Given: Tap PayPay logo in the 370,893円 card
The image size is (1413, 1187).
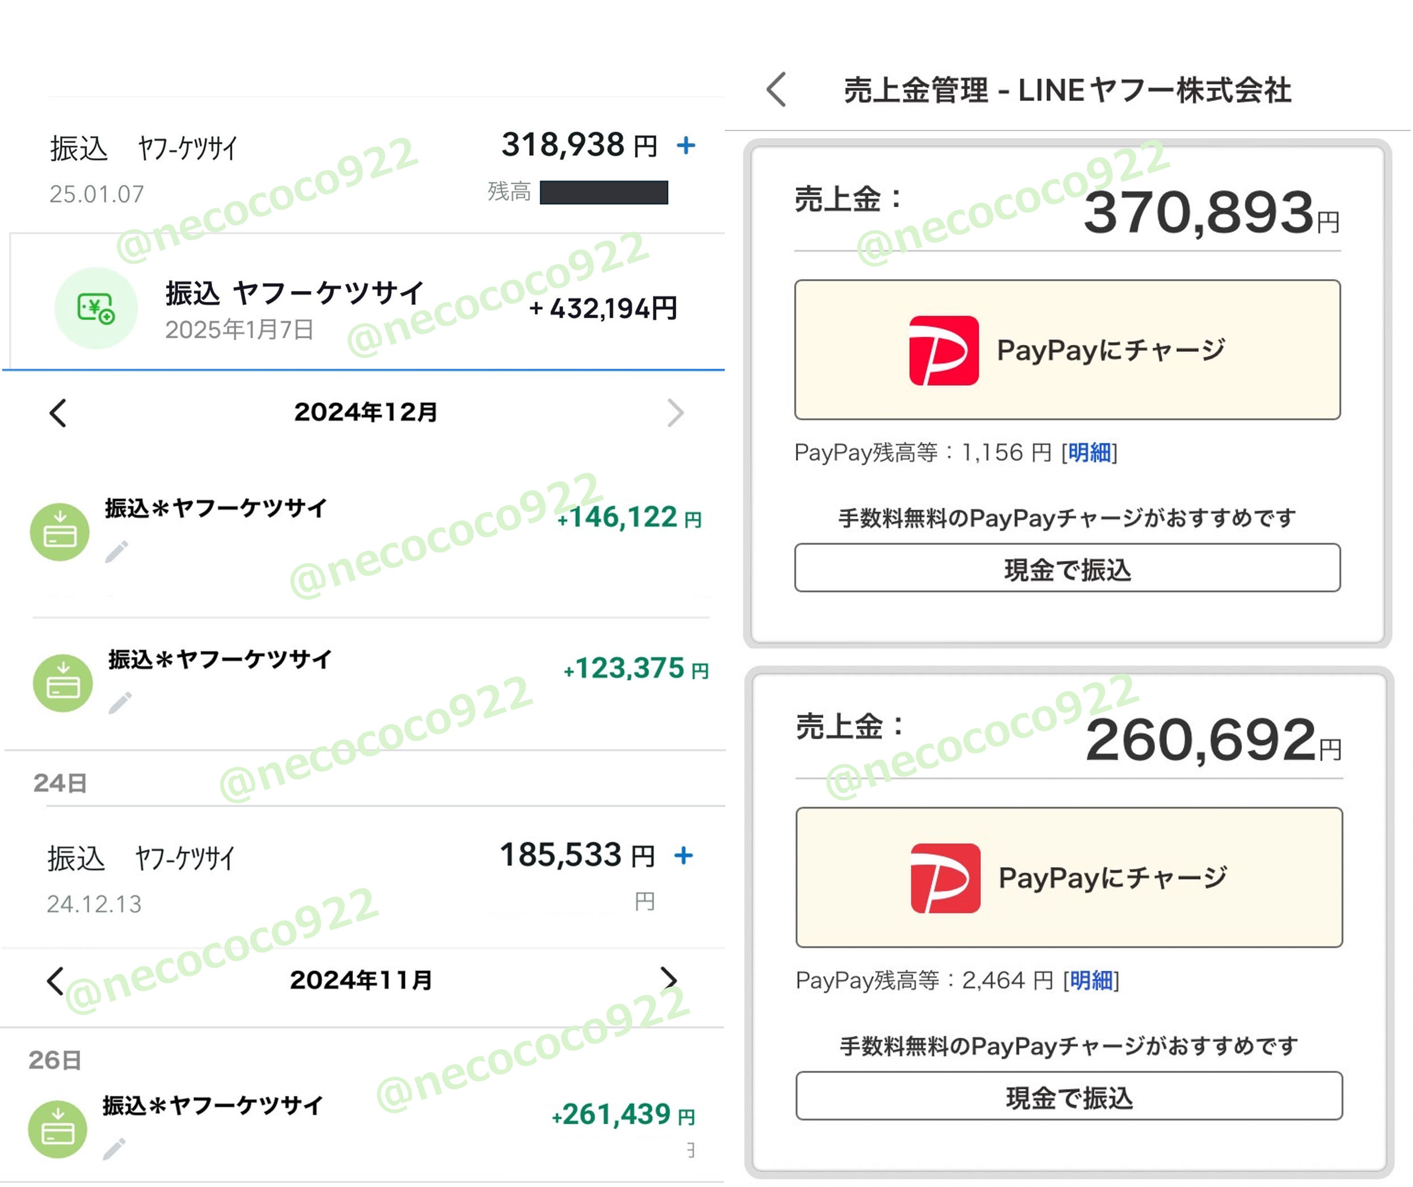Looking at the screenshot, I should click(944, 351).
